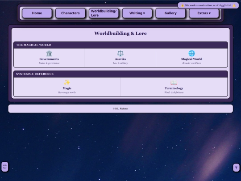Click the SYSTEMS & REFERENCE section header
This screenshot has width=241, height=181.
(120, 74)
